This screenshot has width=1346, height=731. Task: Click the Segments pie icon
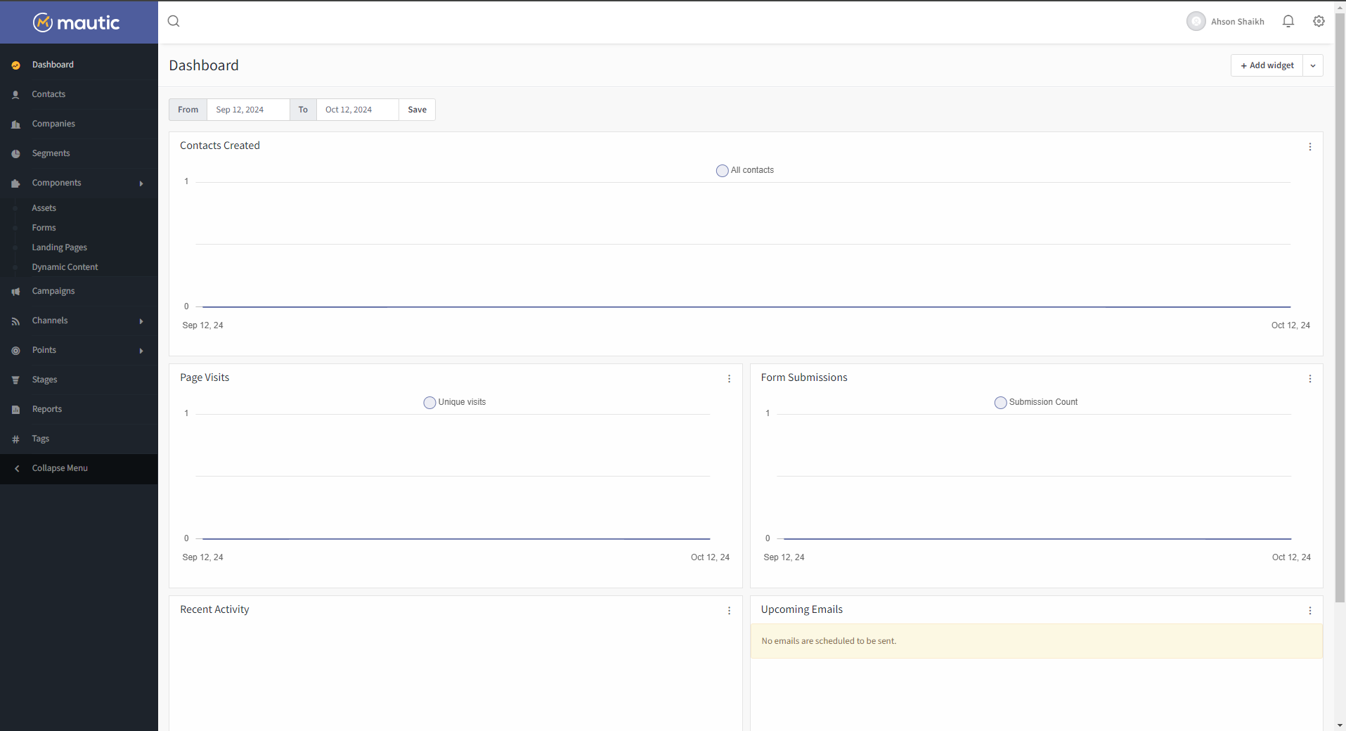coord(15,153)
